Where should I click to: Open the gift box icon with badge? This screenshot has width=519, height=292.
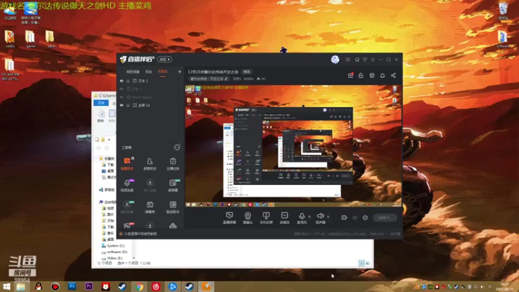(x=350, y=75)
